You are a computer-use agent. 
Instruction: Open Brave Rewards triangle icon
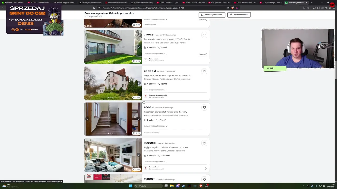(x=237, y=8)
